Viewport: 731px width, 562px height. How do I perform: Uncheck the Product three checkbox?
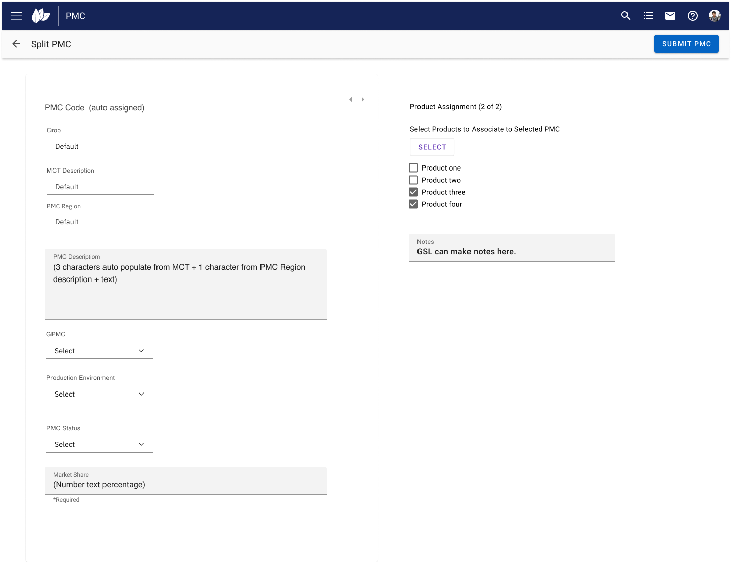tap(413, 192)
